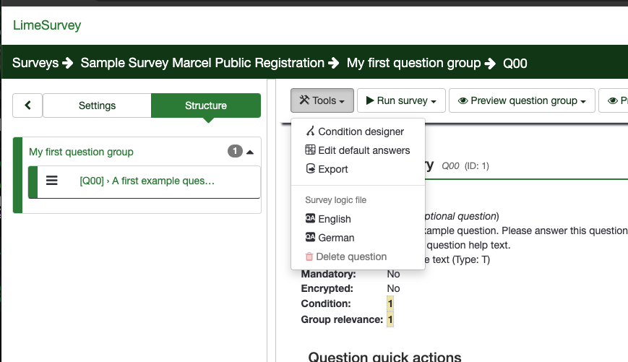The width and height of the screenshot is (628, 362).
Task: Select the Structure tab
Action: [x=205, y=105]
